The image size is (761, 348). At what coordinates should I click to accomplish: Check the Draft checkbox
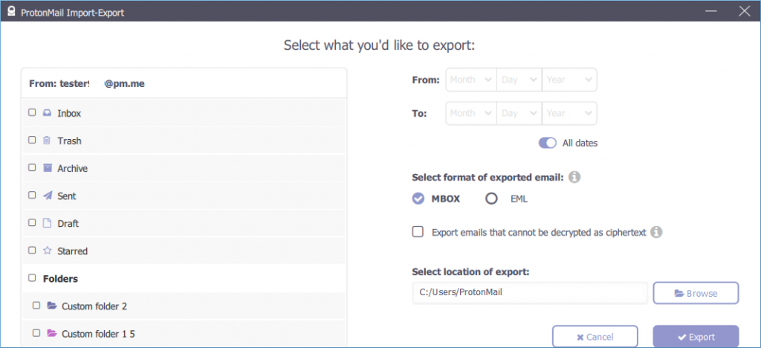point(32,223)
